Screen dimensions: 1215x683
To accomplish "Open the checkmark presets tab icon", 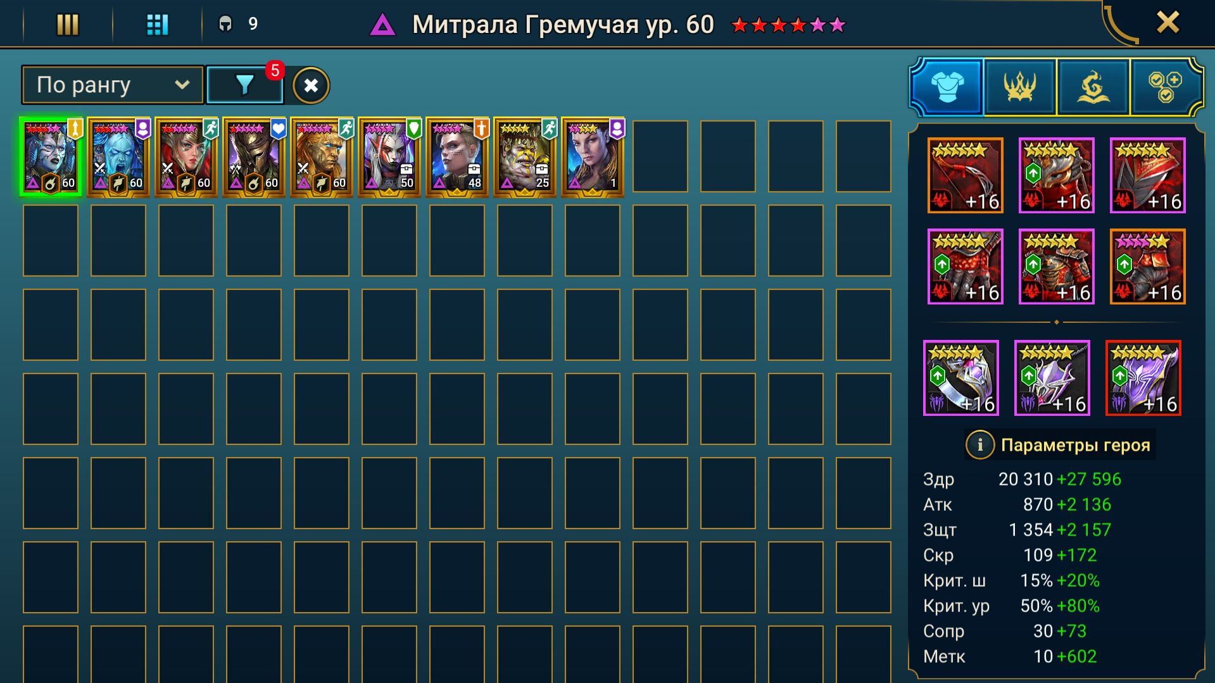I will click(x=1165, y=87).
